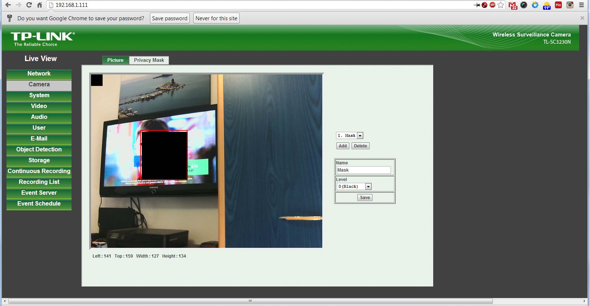
Task: Click the mask Name input field
Action: [363, 170]
